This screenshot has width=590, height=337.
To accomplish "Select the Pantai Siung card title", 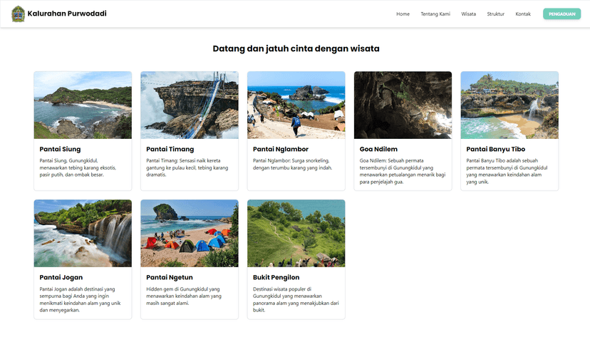I will (60, 150).
